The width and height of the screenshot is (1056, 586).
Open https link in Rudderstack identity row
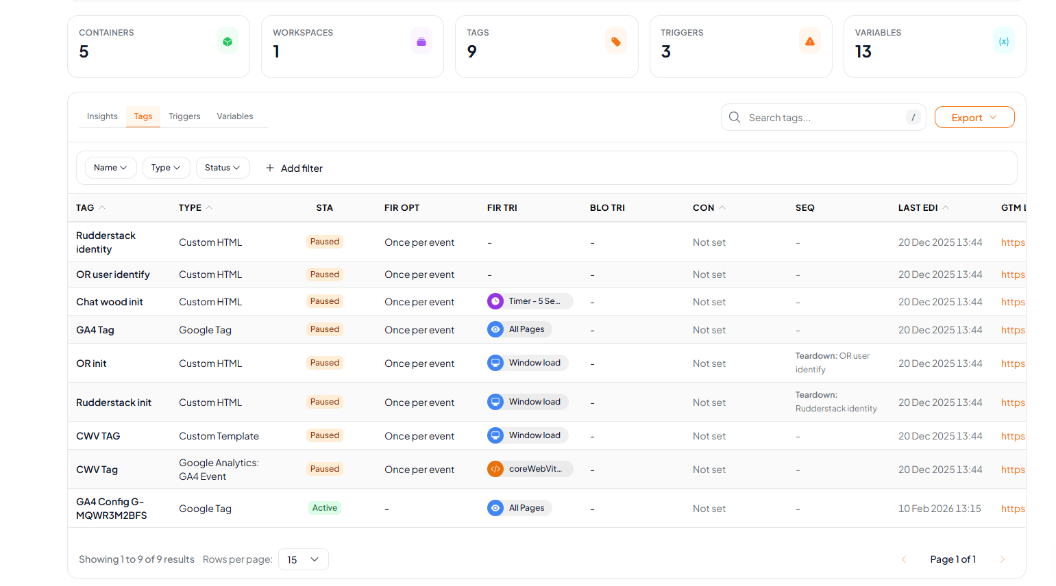1013,242
